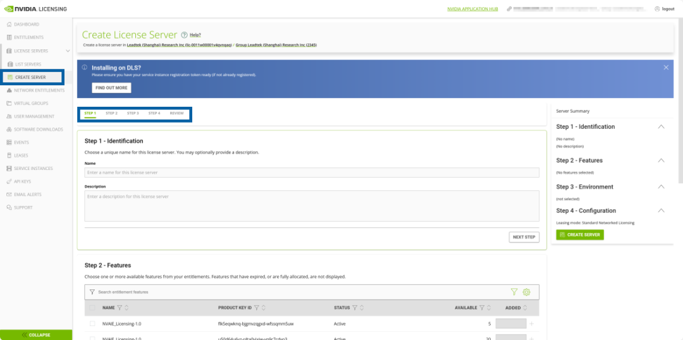Open the green gear table settings

coord(526,292)
